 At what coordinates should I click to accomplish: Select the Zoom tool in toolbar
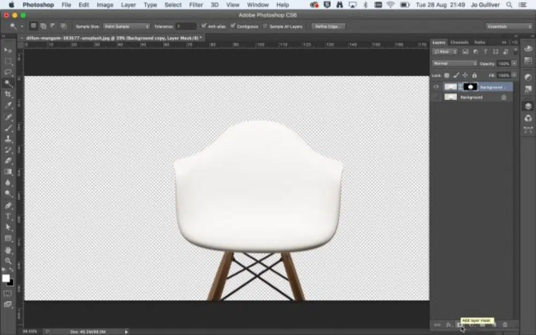coord(9,260)
